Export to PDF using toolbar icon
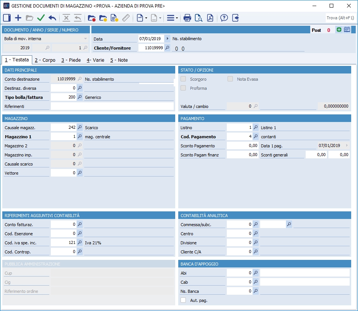The width and height of the screenshot is (358, 311). 210,18
